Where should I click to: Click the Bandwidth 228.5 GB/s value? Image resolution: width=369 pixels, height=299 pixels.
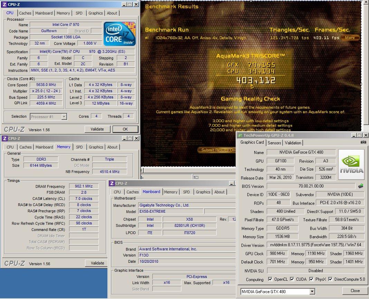tap(347, 237)
